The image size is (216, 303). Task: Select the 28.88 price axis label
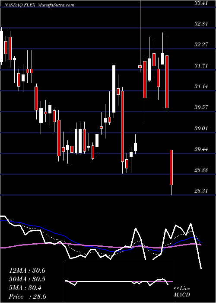(201, 170)
